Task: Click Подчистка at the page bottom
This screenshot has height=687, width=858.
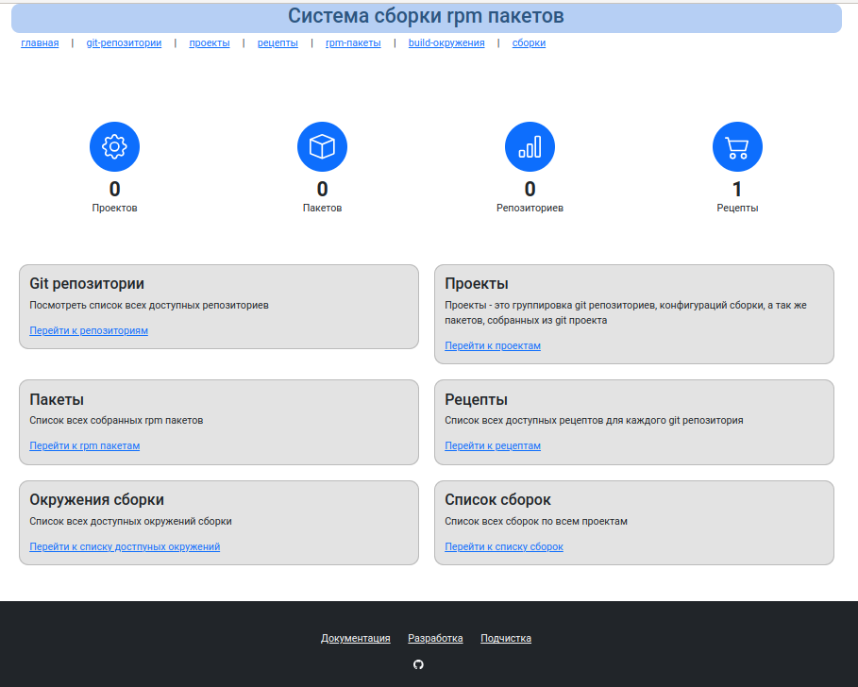Action: click(506, 638)
